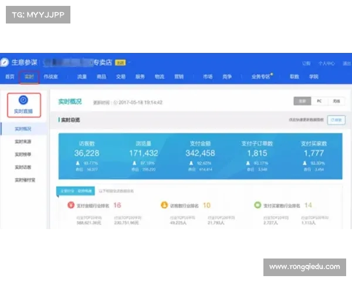Click the blue 实时直播 circle icon
The width and height of the screenshot is (352, 282).
click(23, 100)
